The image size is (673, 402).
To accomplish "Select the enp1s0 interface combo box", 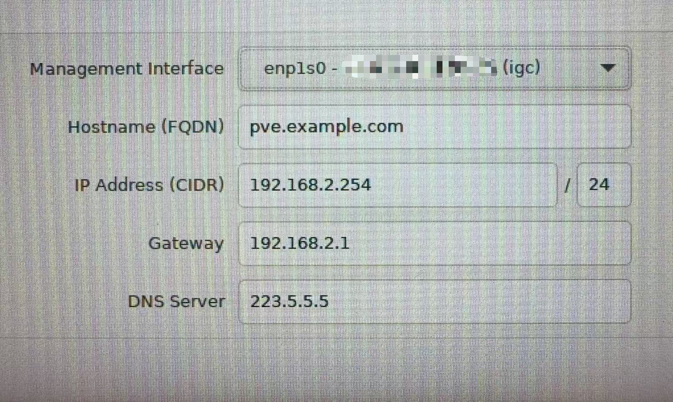I will coord(435,68).
